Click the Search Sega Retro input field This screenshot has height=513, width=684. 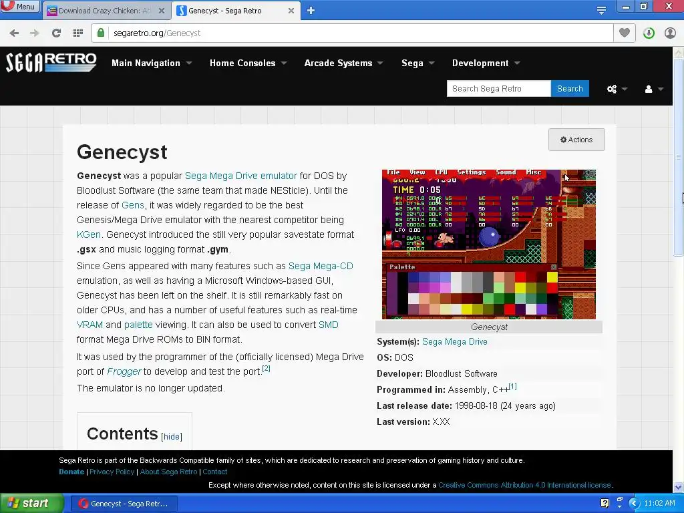pos(498,89)
